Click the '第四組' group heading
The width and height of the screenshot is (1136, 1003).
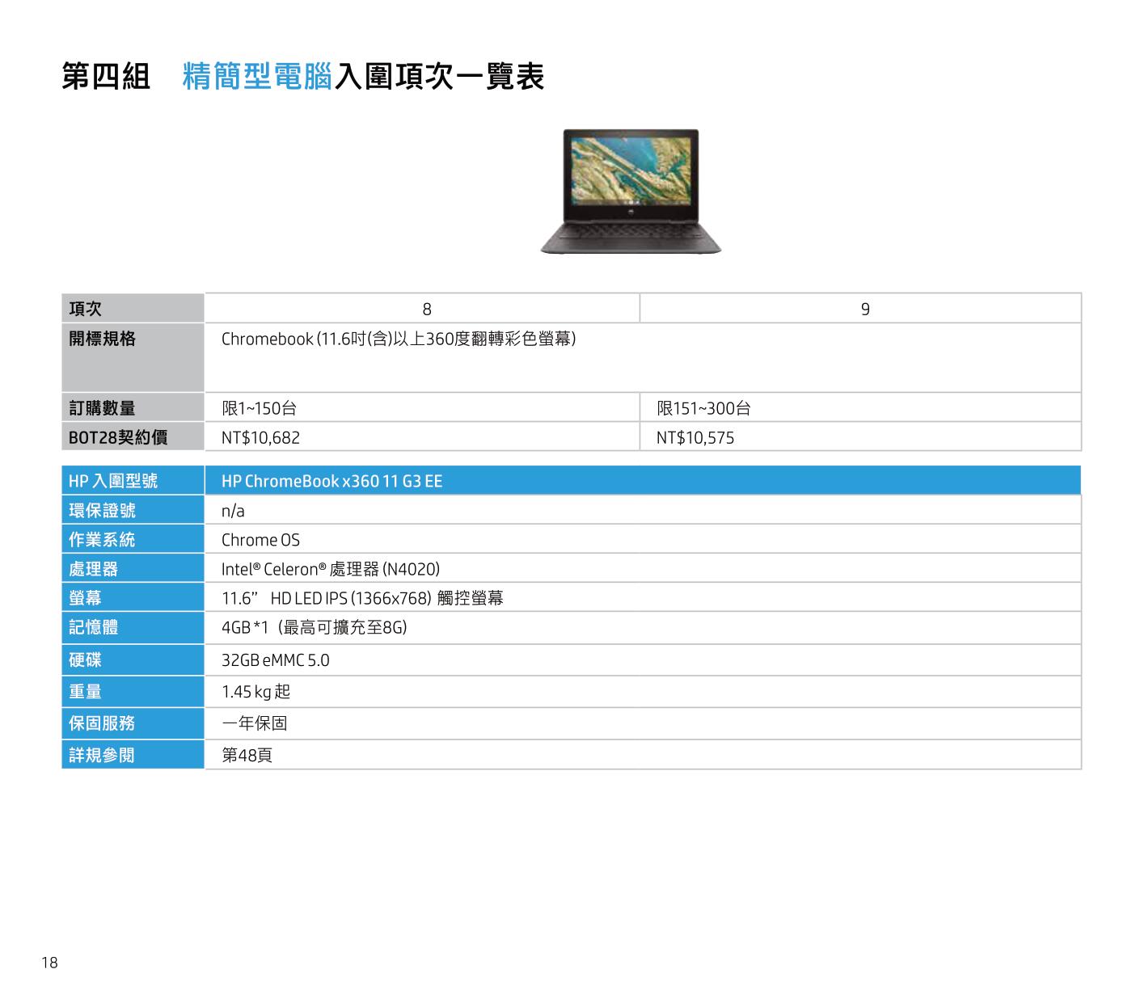106,77
